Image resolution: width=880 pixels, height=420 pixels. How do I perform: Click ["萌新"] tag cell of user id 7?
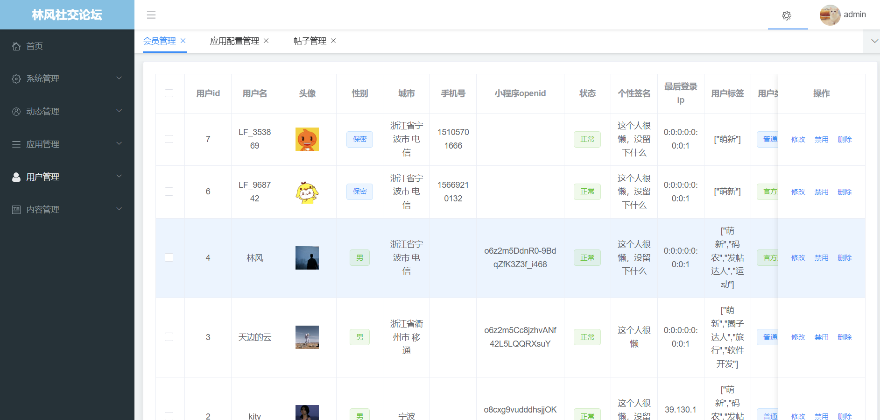(x=727, y=139)
